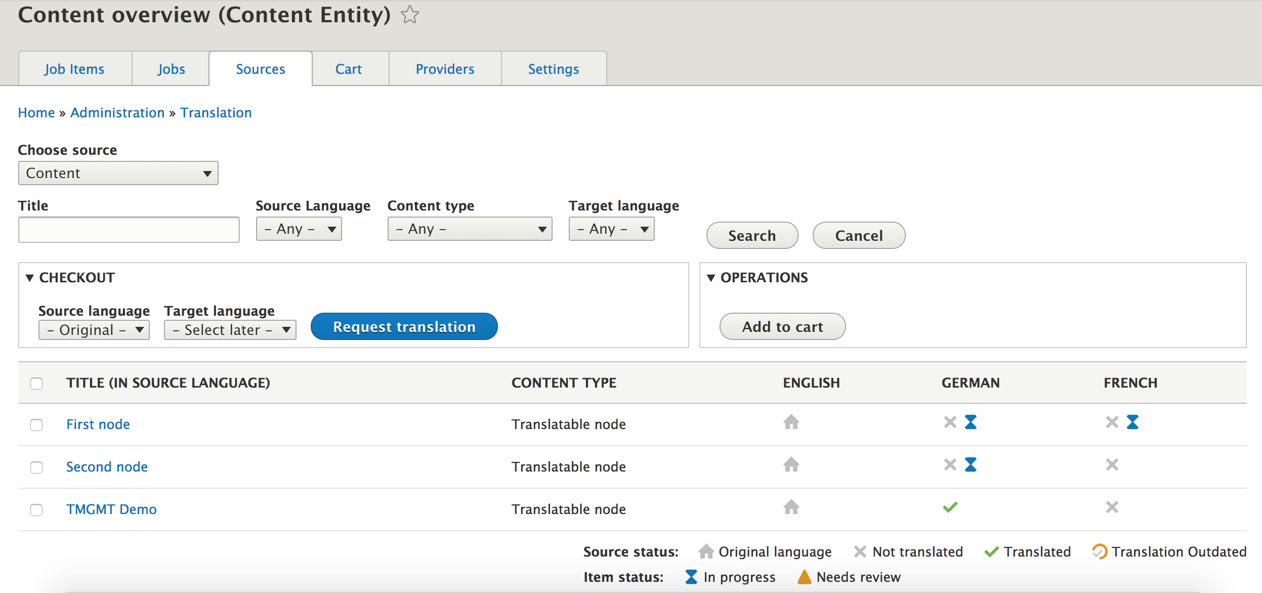This screenshot has height=593, width=1262.
Task: Click the Original language house icon for First node
Action: 791,422
